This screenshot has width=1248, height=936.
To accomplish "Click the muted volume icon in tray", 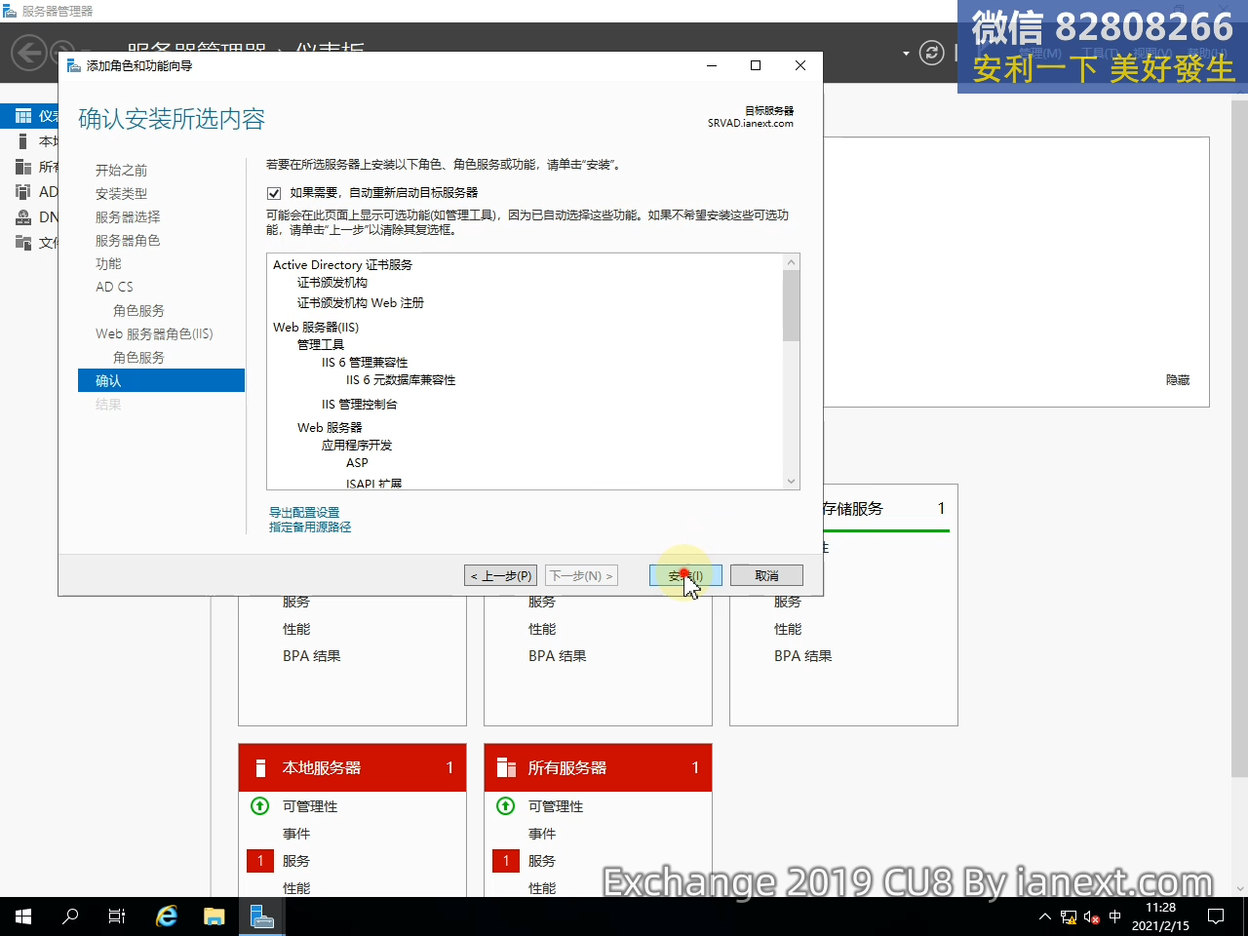I will coord(1092,917).
